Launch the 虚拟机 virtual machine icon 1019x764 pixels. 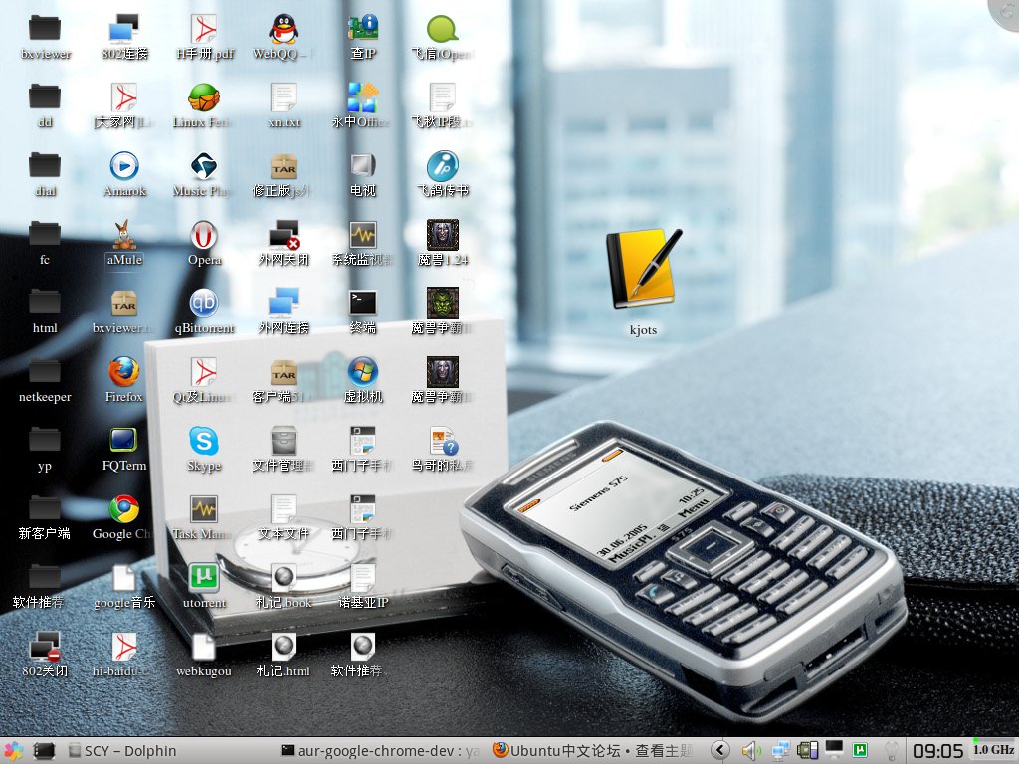(362, 372)
